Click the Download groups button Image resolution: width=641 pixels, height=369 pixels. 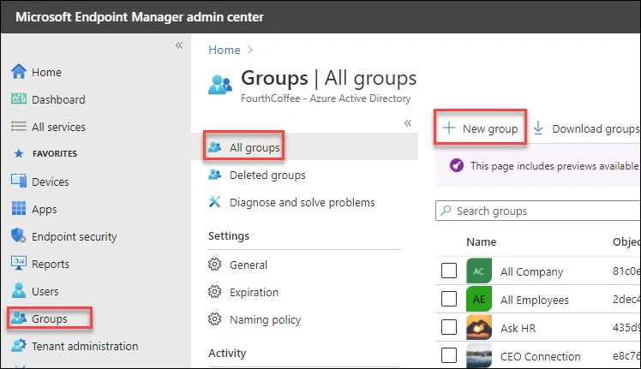click(586, 128)
